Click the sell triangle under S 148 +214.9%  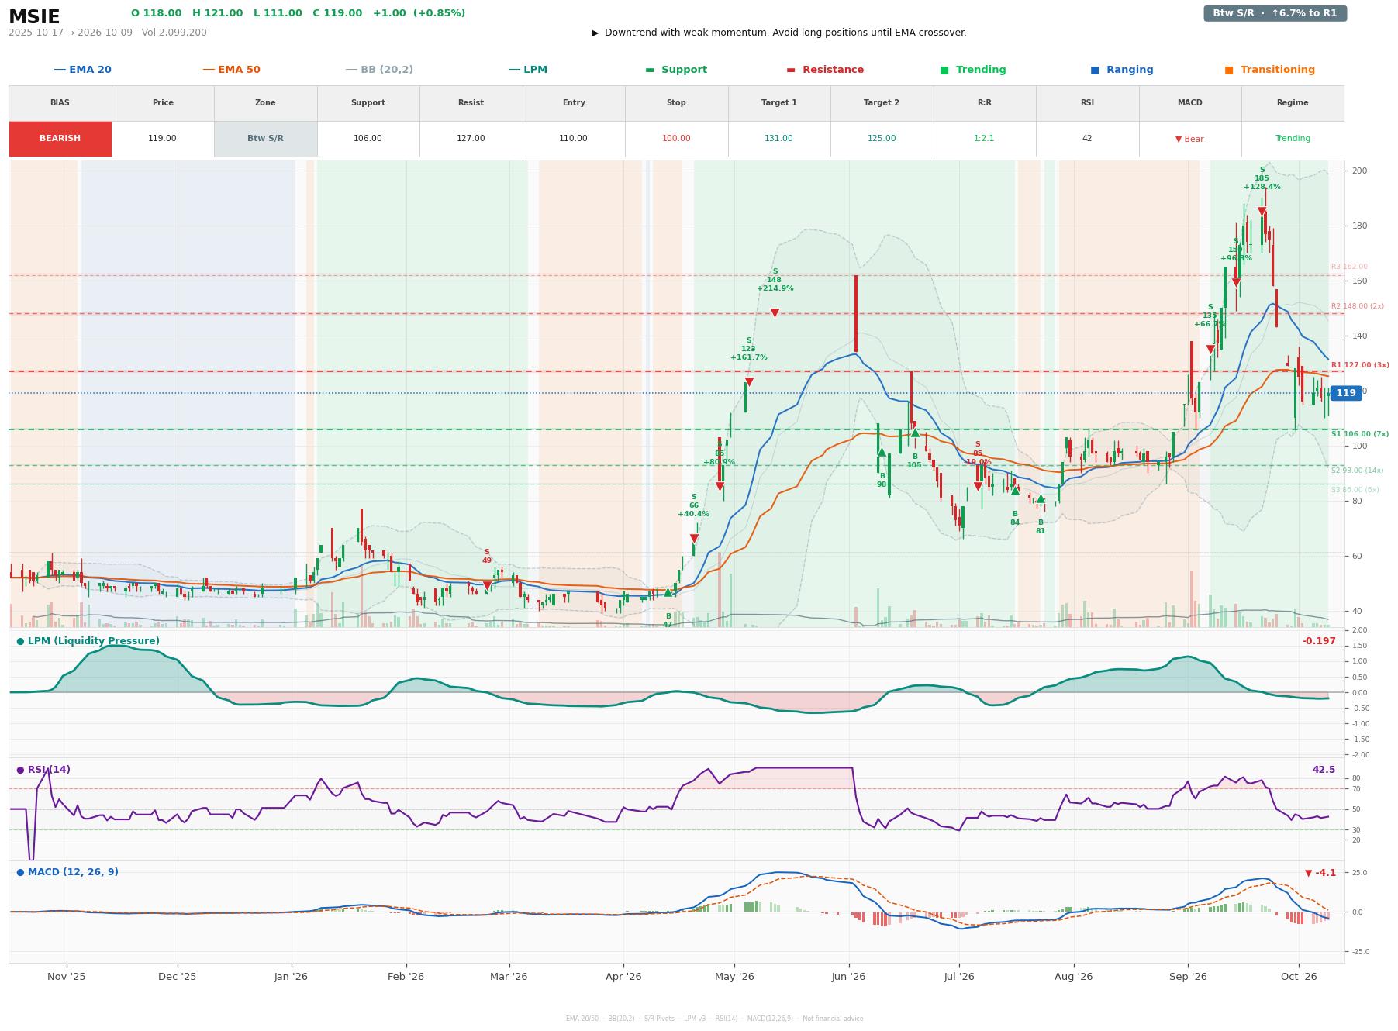point(775,313)
